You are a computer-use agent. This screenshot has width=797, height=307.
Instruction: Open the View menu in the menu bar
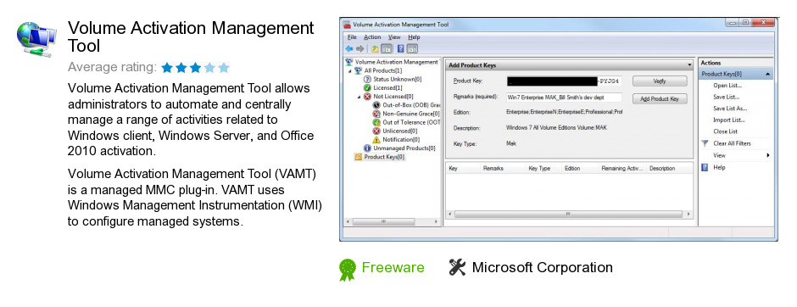(394, 37)
